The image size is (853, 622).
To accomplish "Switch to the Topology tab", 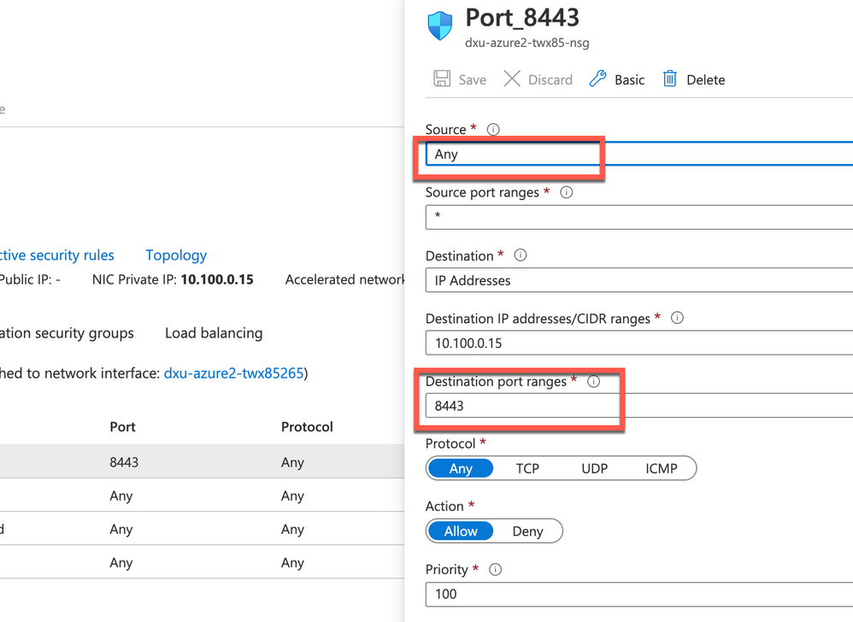I will 176,255.
